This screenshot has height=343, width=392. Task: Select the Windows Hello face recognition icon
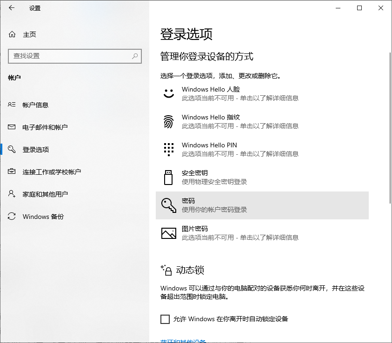(x=168, y=93)
